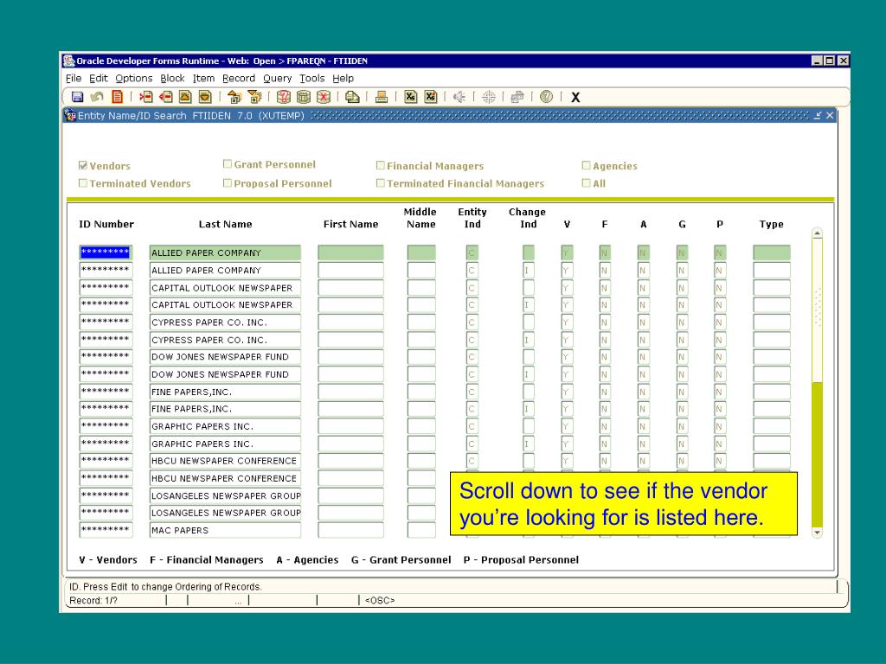The height and width of the screenshot is (664, 886).
Task: Click the Entity Name/ID Search window icon
Action: pyautogui.click(x=70, y=116)
